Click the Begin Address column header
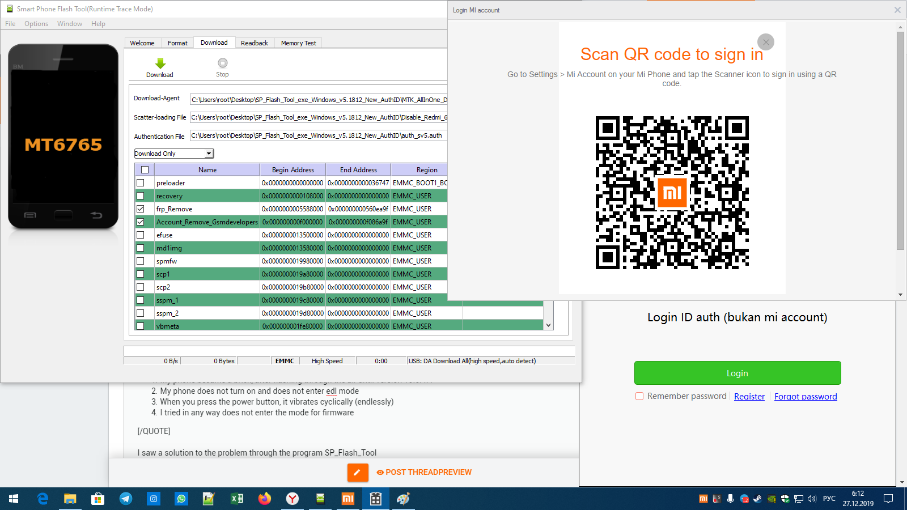This screenshot has height=510, width=907. click(293, 170)
